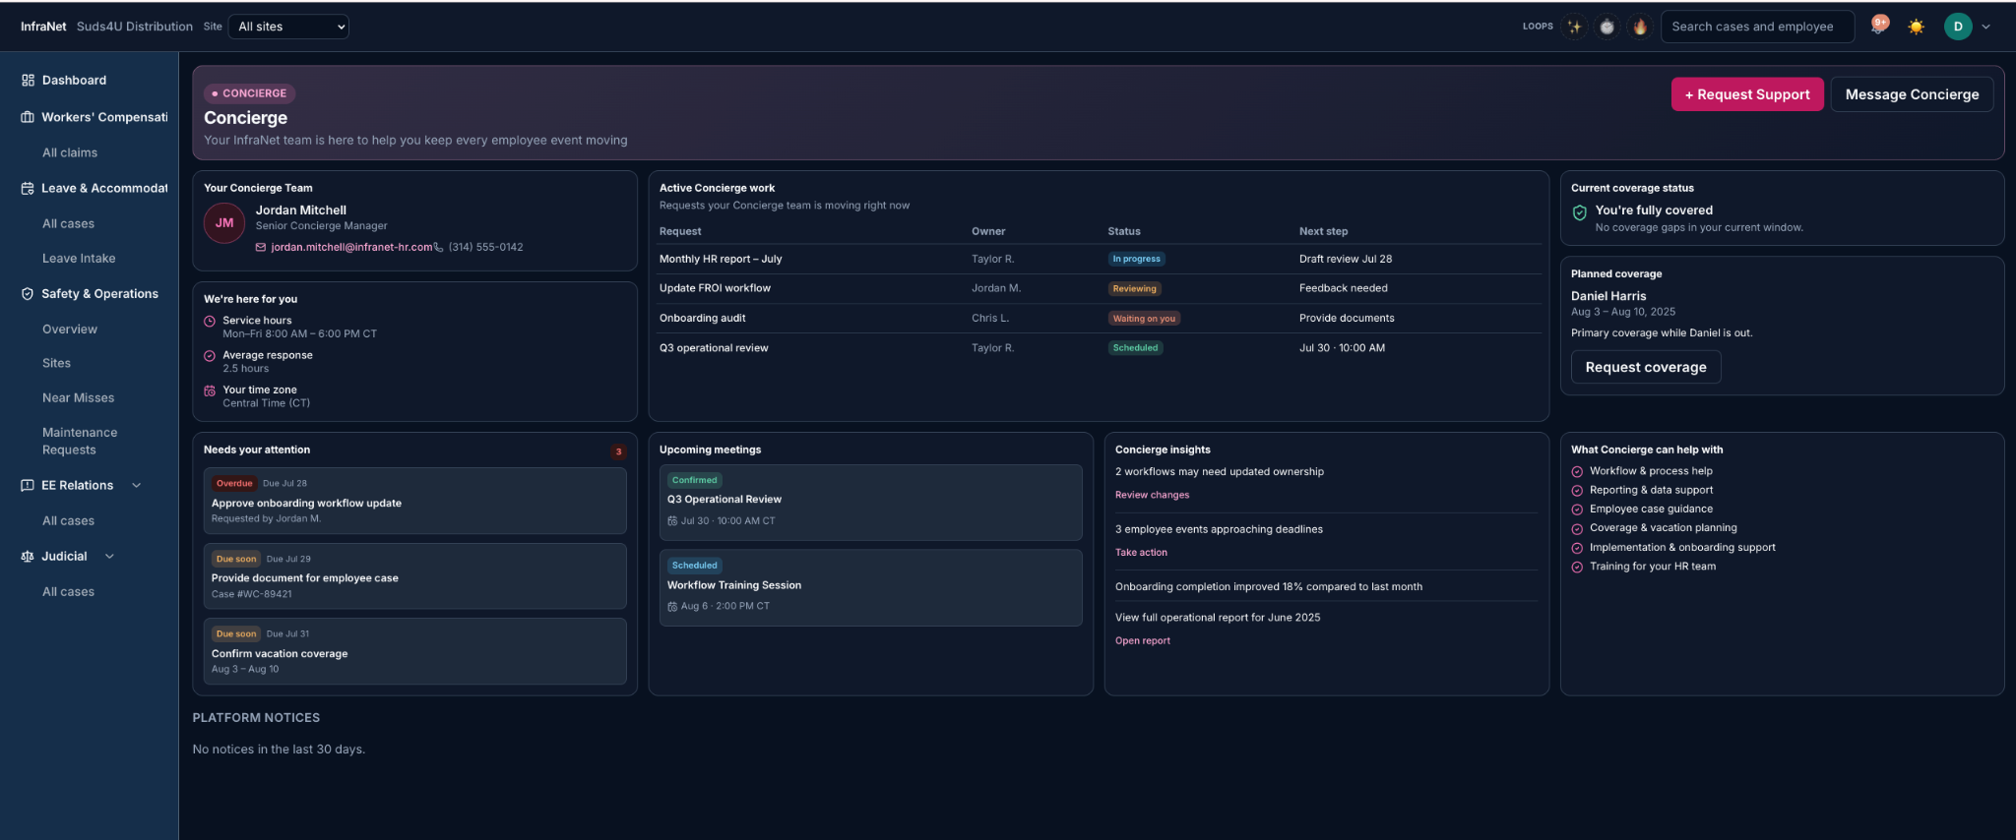Click the Average response check icon
This screenshot has height=840, width=2016.
210,356
